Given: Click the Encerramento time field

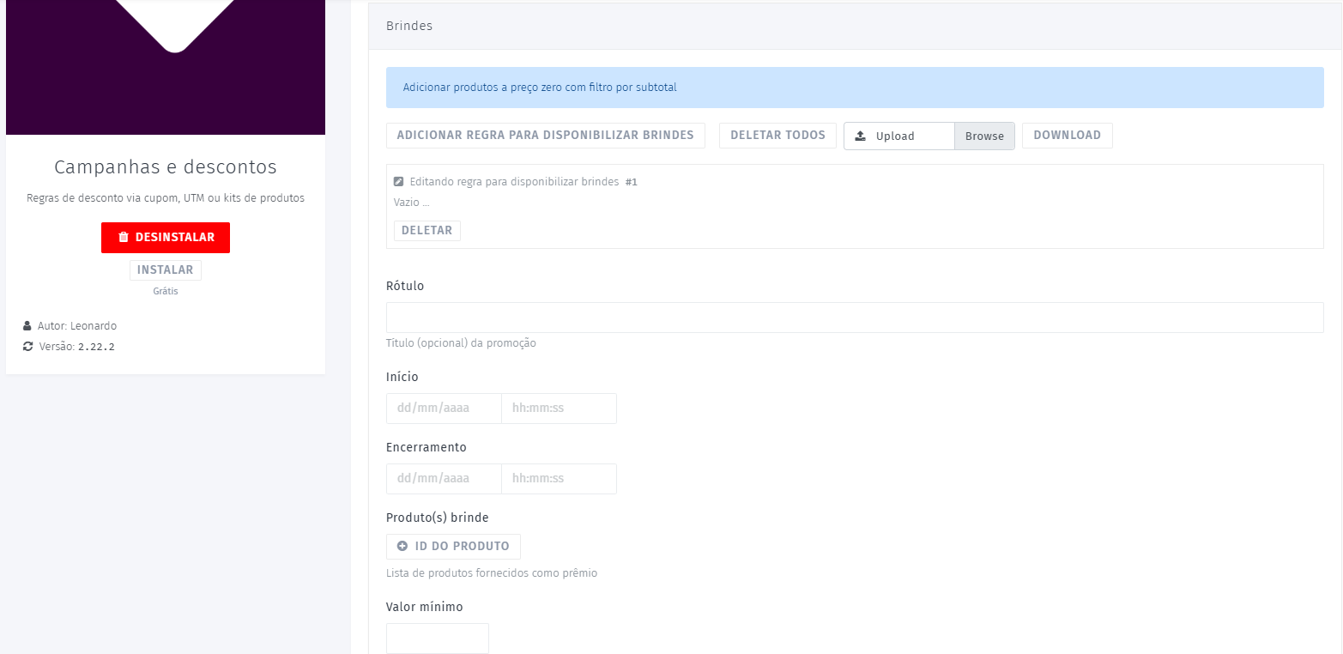Looking at the screenshot, I should point(559,479).
